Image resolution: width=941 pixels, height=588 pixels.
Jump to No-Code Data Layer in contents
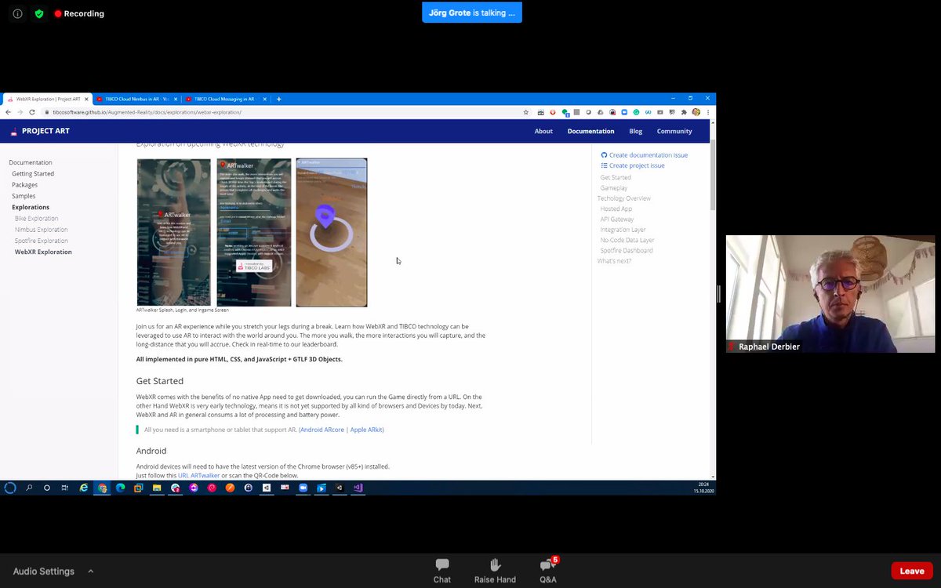point(627,240)
